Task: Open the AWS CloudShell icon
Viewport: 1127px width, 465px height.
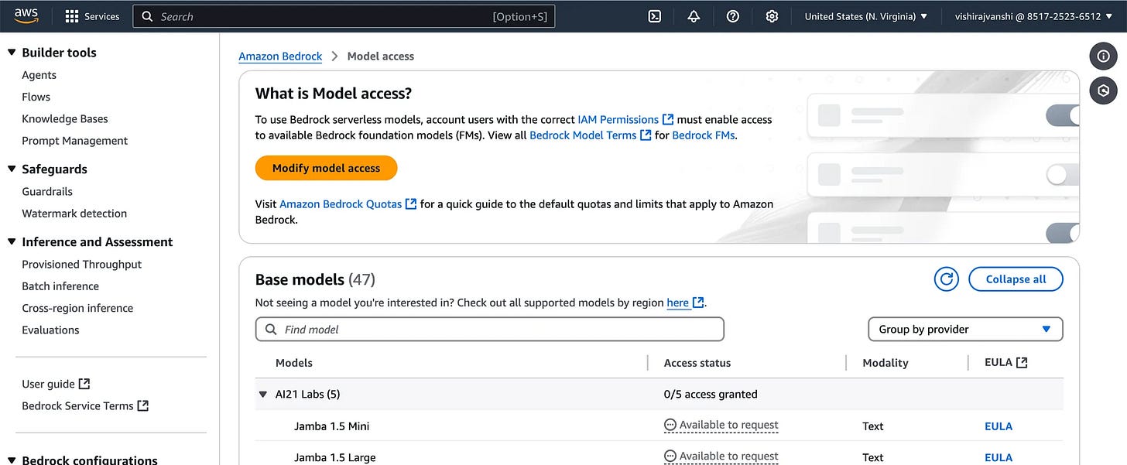Action: tap(655, 16)
